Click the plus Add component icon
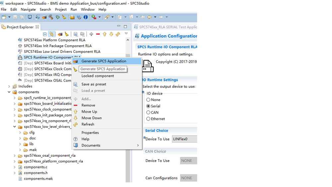Viewport: 332px width, 187px height. [x=91, y=34]
